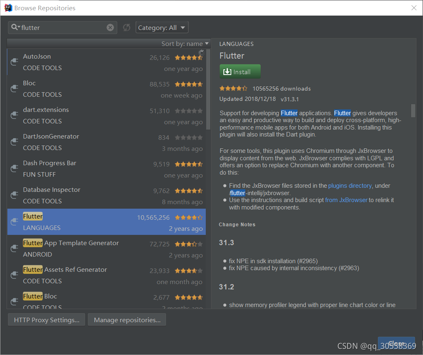423x355 pixels.
Task: Click the plugin list scrollbar
Action: (208, 89)
